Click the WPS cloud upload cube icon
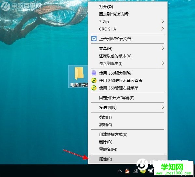 click(94, 39)
